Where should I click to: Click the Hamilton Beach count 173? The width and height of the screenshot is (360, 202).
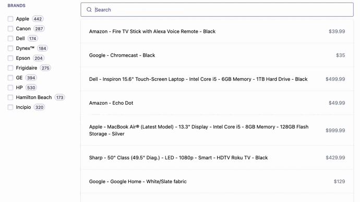point(59,97)
